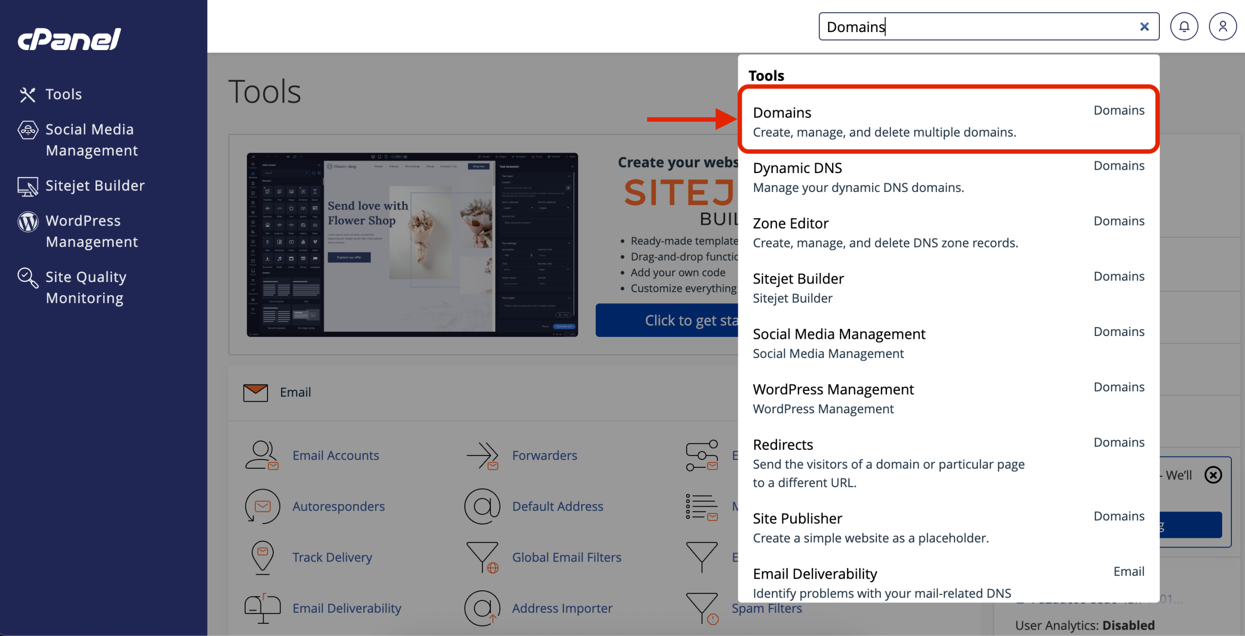Click the Autoresponders icon
The width and height of the screenshot is (1245, 636).
pyautogui.click(x=262, y=506)
